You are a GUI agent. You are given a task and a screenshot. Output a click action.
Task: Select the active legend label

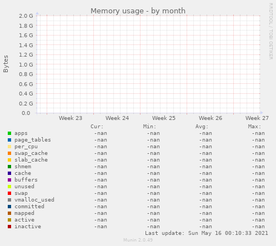coord(24,220)
